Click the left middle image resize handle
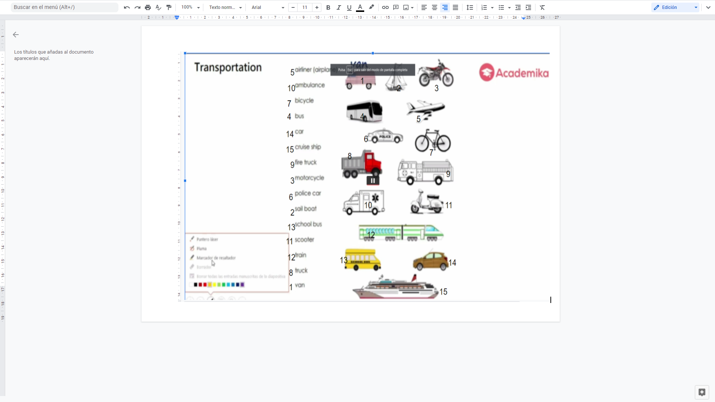This screenshot has width=715, height=402. (185, 181)
